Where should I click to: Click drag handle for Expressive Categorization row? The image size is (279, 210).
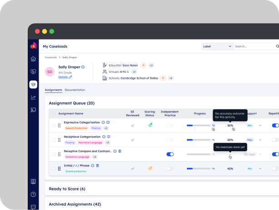59,125
